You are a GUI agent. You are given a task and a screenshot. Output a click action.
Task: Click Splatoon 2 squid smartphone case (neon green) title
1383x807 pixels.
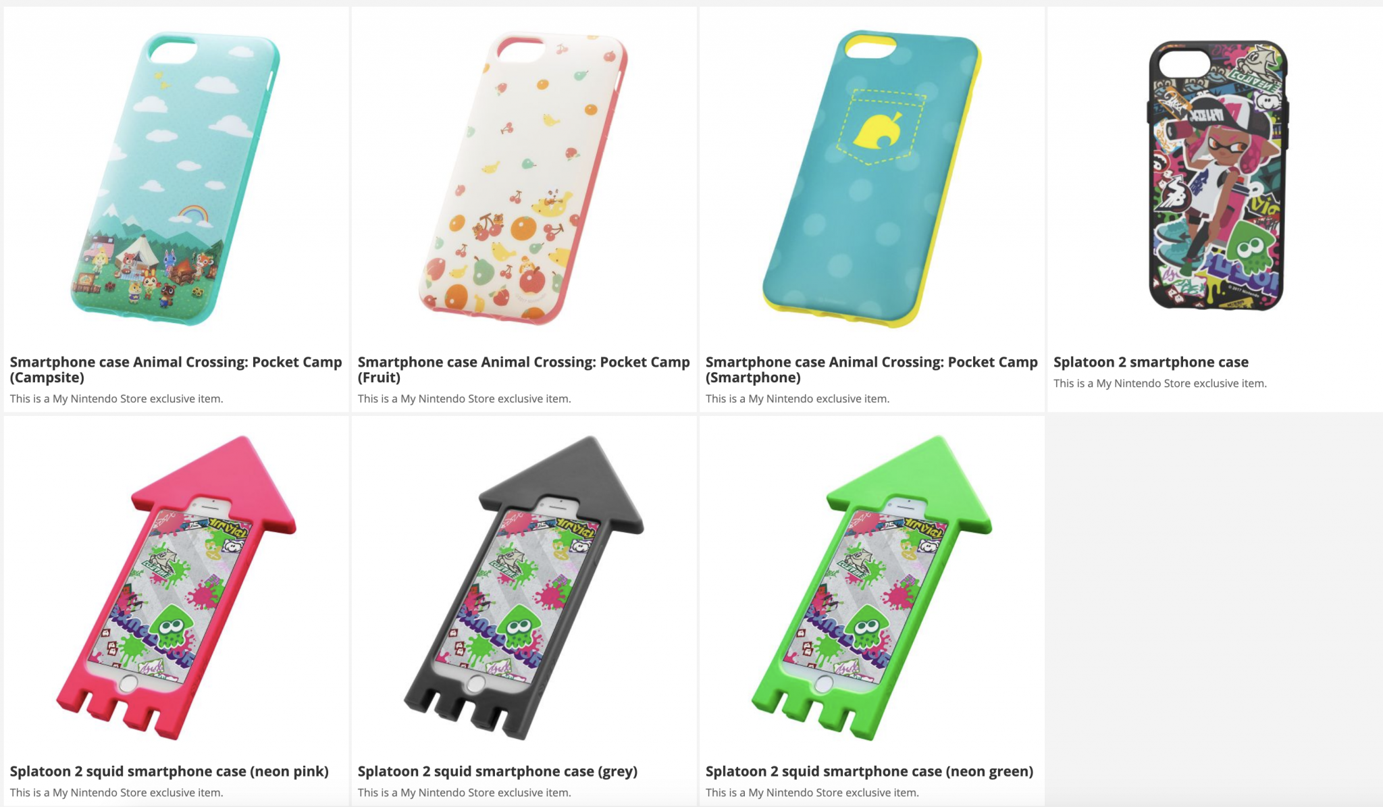(869, 771)
